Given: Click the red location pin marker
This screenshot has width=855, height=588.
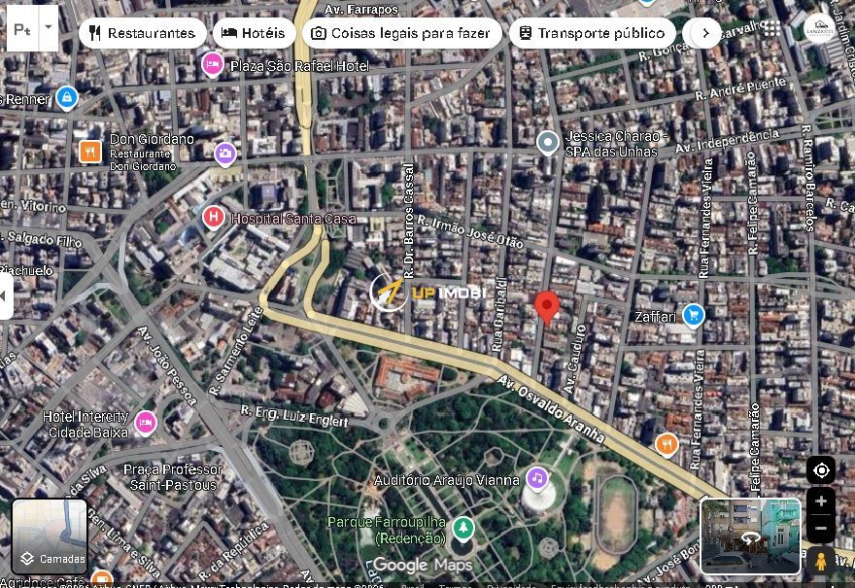Looking at the screenshot, I should 547,306.
